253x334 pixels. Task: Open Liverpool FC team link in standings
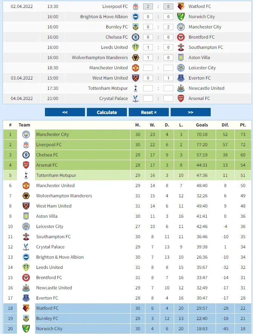(x=49, y=145)
